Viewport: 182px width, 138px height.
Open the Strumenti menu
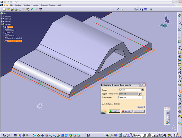[44, 5]
